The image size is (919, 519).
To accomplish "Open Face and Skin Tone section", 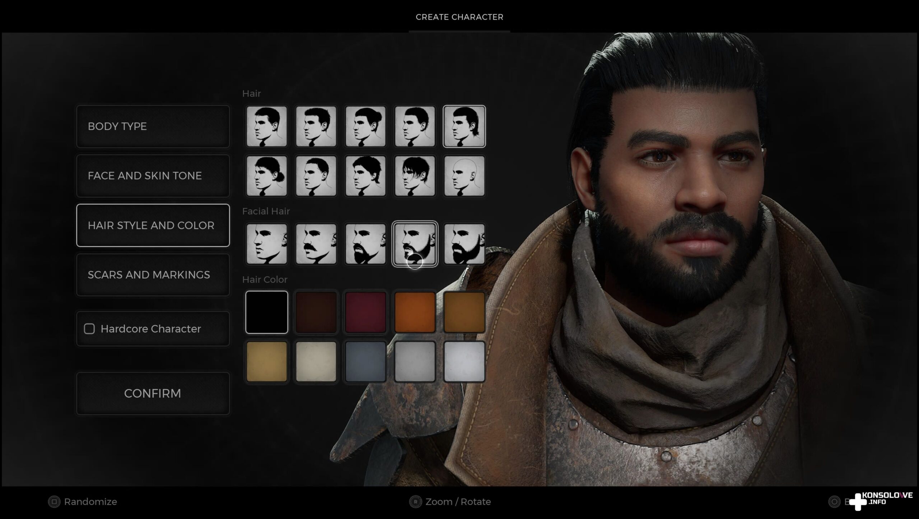I will tap(153, 176).
